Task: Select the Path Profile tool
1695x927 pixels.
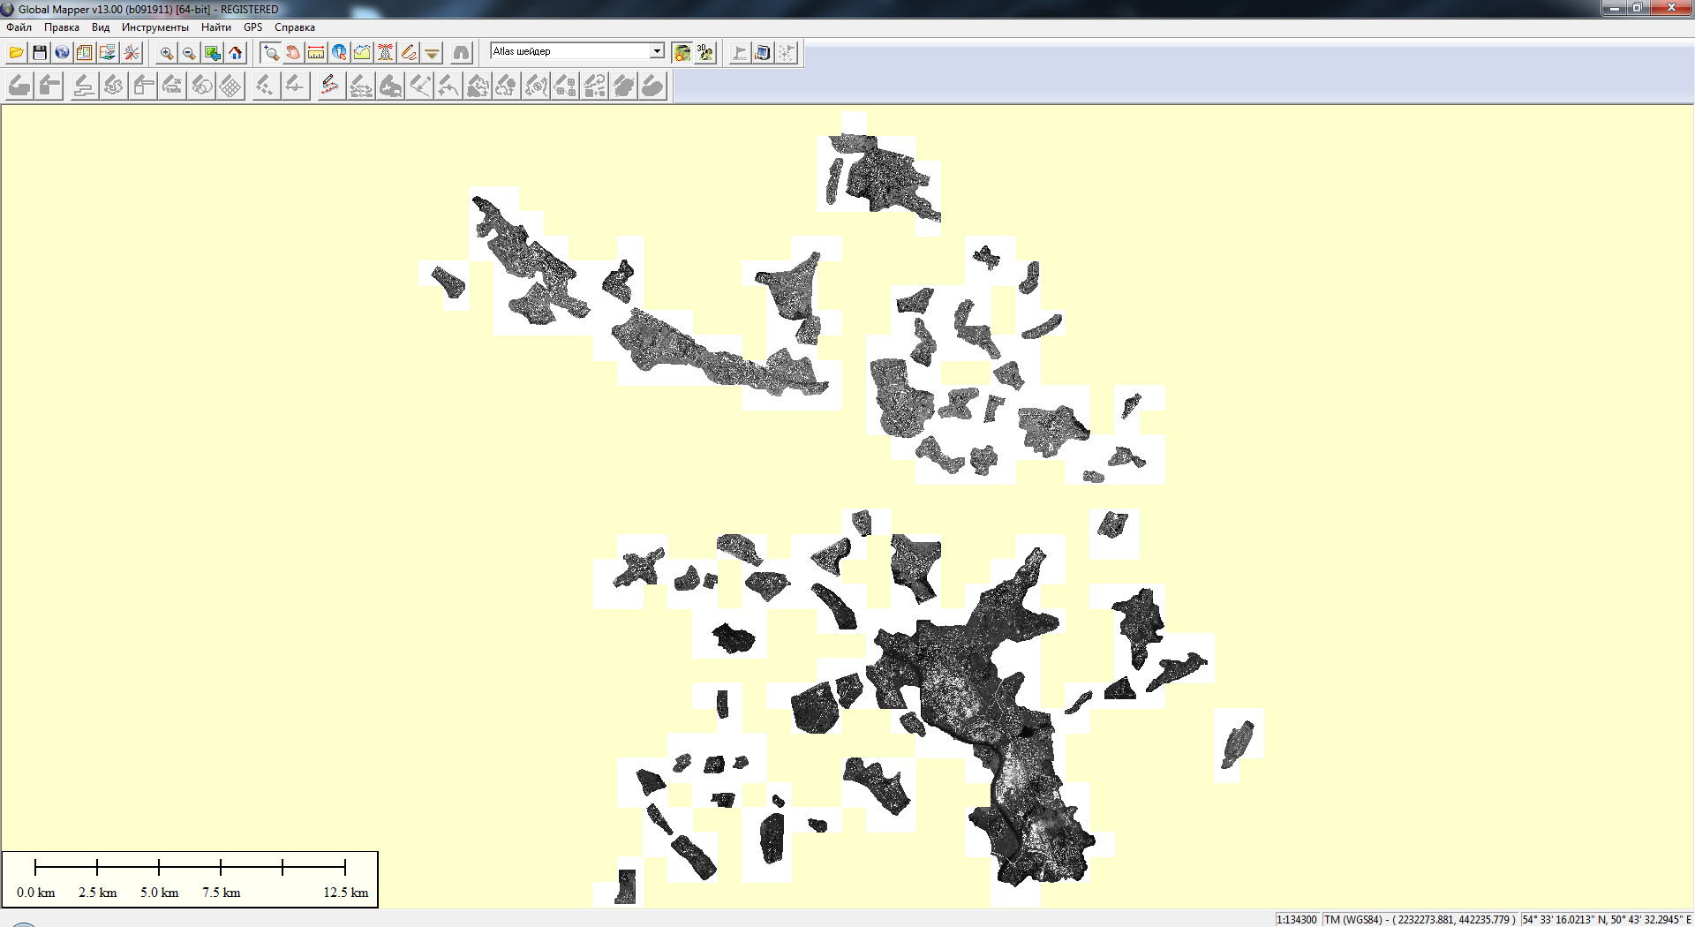Action: pyautogui.click(x=362, y=53)
